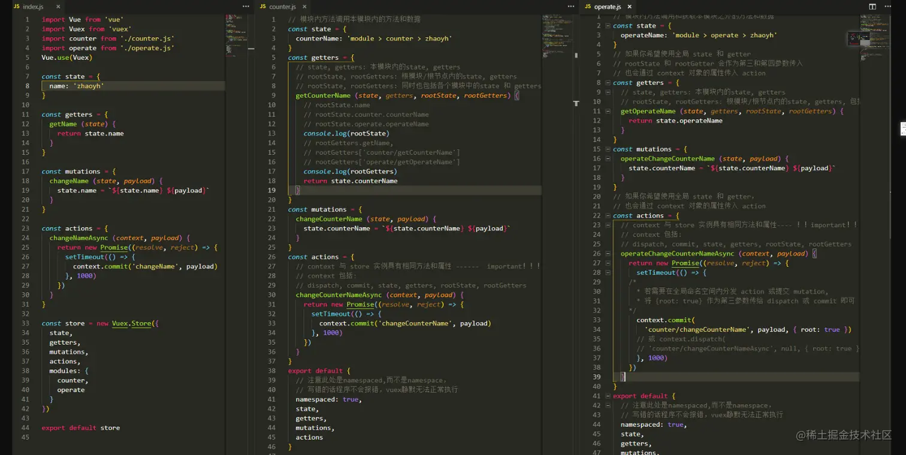Image resolution: width=906 pixels, height=455 pixels.
Task: Collapse the const getters block in operate.js
Action: click(x=608, y=83)
